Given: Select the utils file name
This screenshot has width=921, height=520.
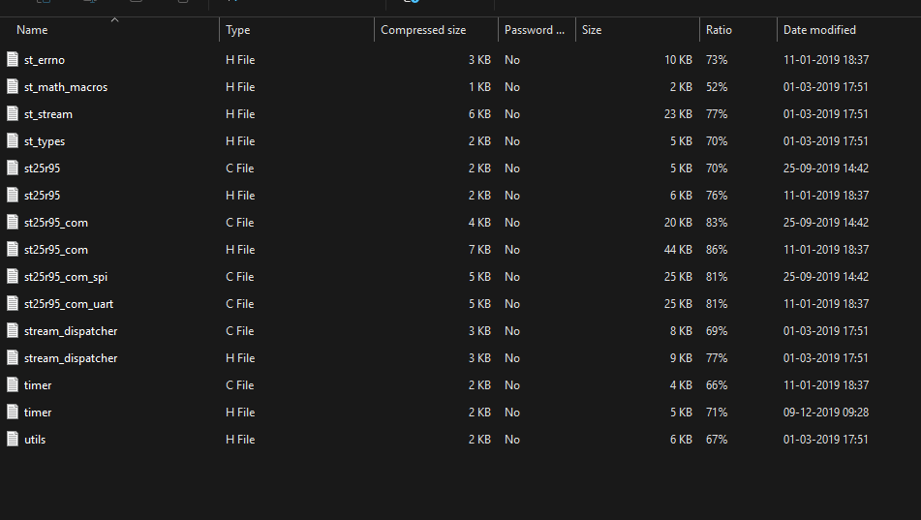Looking at the screenshot, I should [35, 440].
